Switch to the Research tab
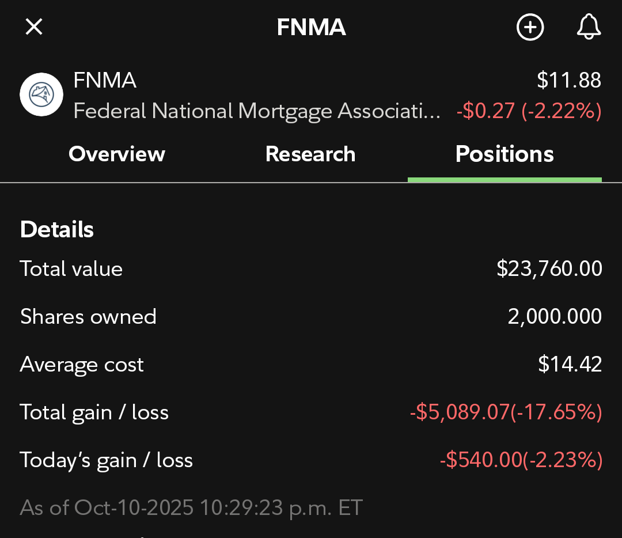The width and height of the screenshot is (622, 538). [310, 154]
